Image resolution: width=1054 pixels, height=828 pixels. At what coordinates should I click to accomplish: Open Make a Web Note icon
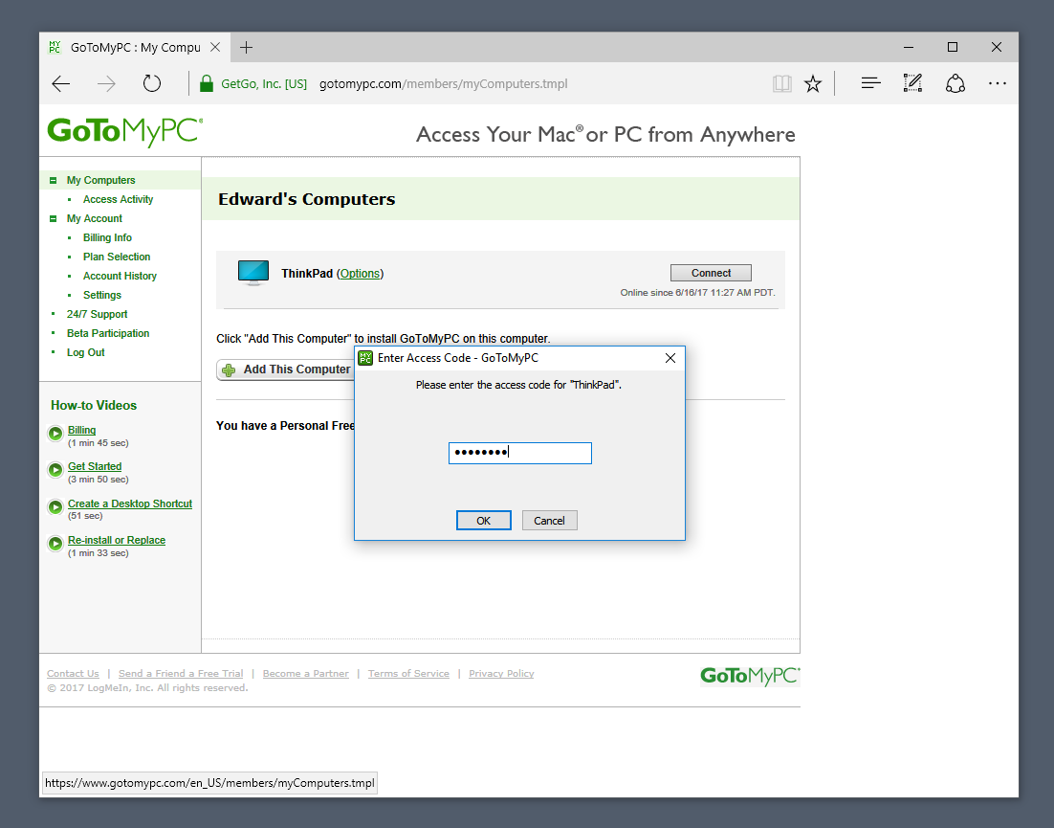click(912, 83)
